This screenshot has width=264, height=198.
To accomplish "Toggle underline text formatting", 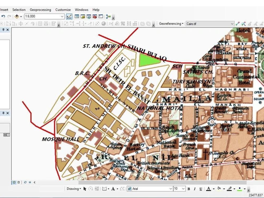I will pyautogui.click(x=200, y=188).
